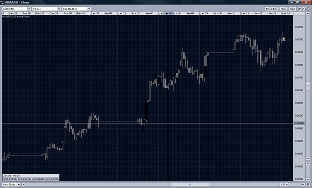Click the vertical price scrollbar thumb

tap(308, 85)
